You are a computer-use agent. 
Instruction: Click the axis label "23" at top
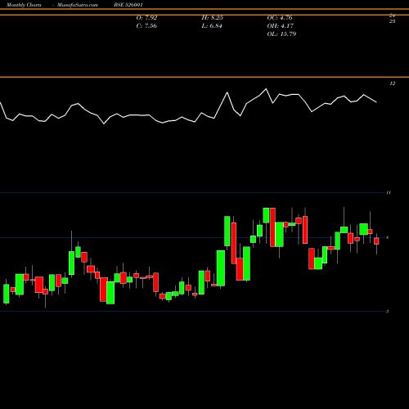pyautogui.click(x=392, y=21)
